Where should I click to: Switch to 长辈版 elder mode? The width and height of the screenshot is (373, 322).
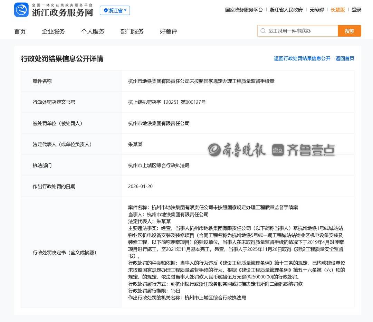pos(337,10)
